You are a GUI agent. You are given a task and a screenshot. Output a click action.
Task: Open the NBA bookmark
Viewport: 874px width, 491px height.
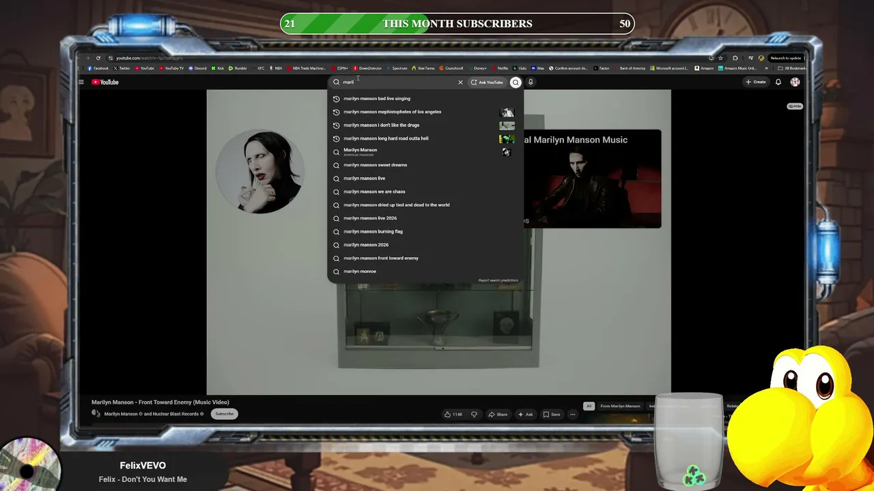277,68
